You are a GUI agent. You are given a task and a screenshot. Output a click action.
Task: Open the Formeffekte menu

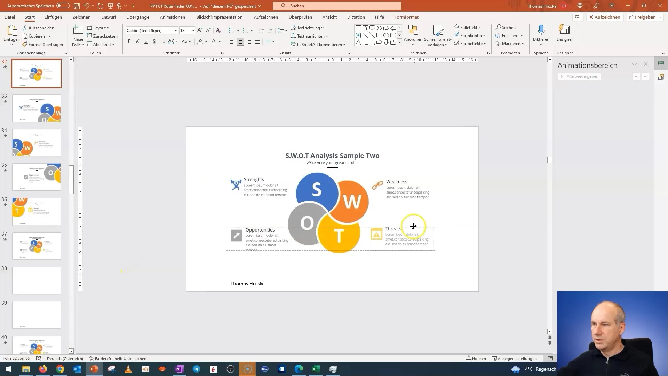click(470, 43)
